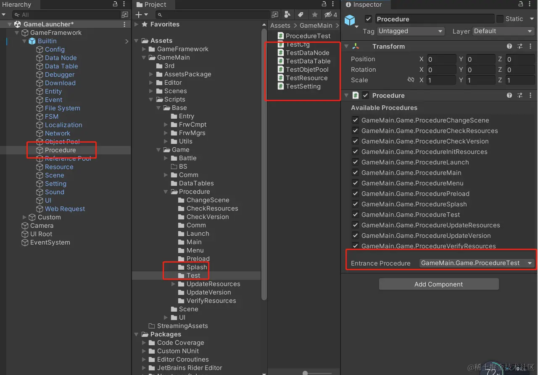Screen dimensions: 538x375
Task: Open the Hierarchy panel's three-dot menu
Action: [124, 4]
